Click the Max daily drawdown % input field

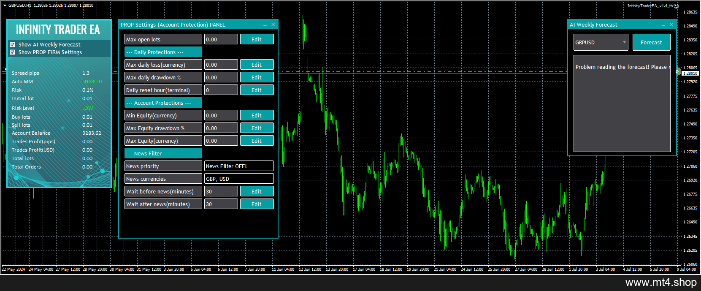pos(221,77)
